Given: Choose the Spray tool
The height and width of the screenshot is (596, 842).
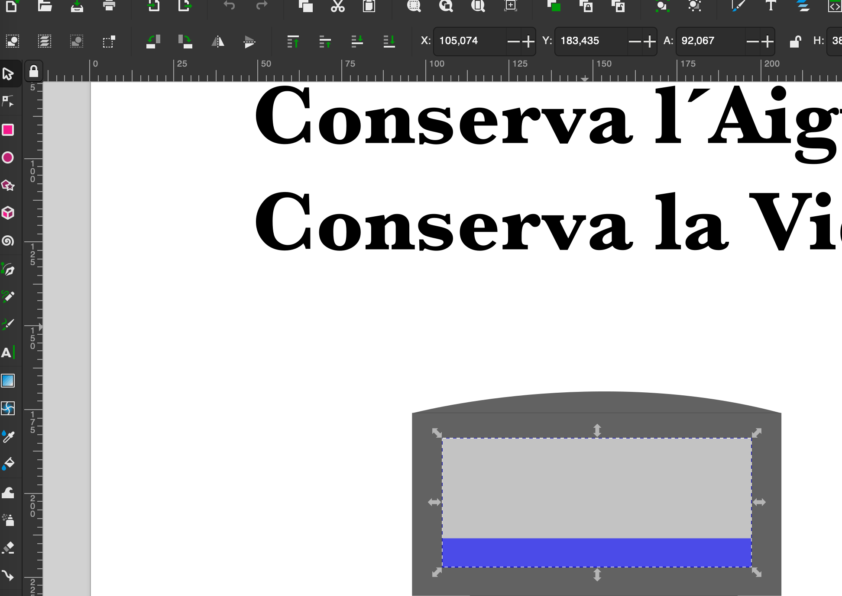Looking at the screenshot, I should point(8,520).
